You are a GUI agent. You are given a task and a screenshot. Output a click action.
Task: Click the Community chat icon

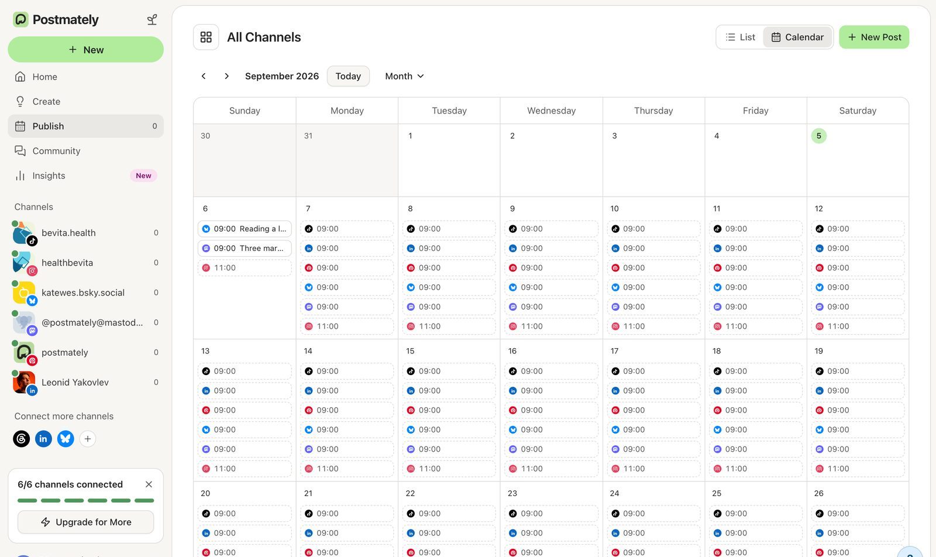click(20, 151)
